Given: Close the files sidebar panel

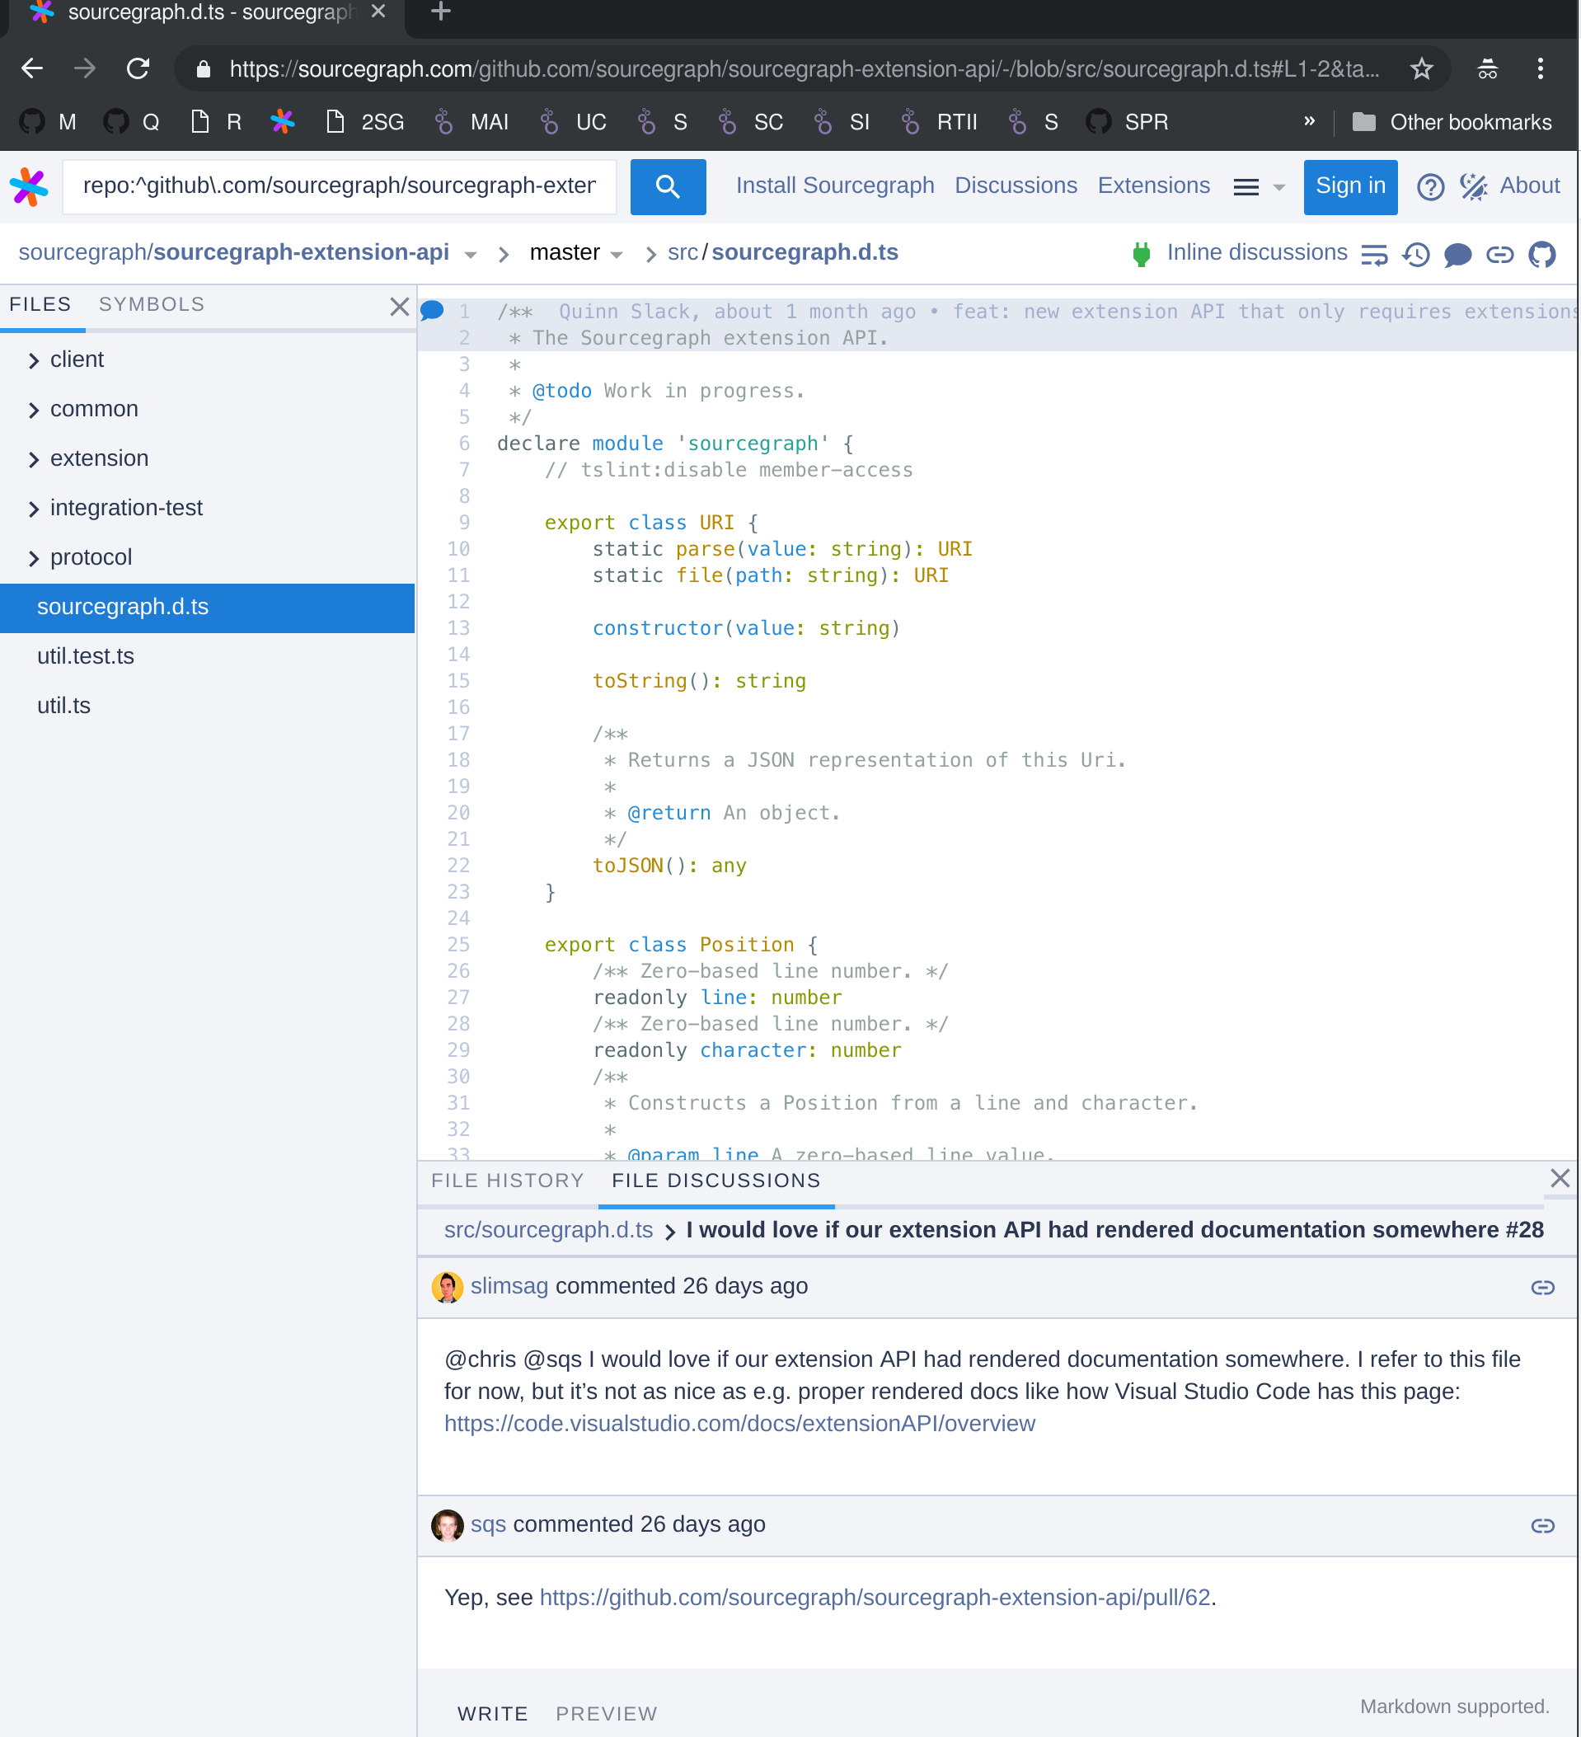Looking at the screenshot, I should (x=399, y=307).
